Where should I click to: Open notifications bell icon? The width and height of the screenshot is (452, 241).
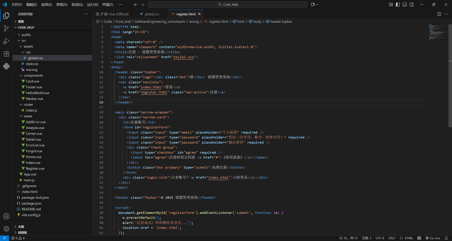pos(446,238)
